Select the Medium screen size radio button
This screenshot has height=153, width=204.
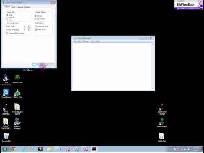pos(7,17)
